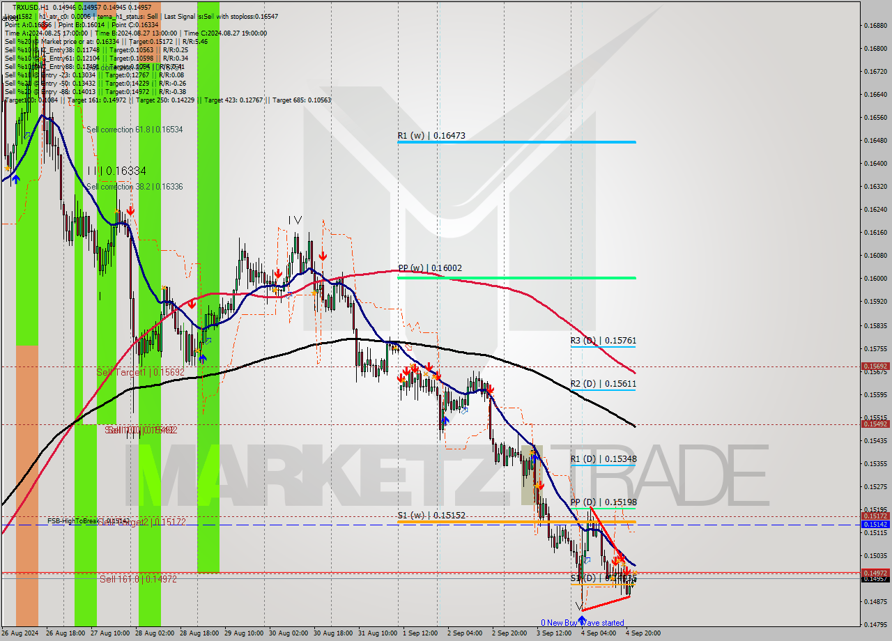Click the R1 (D) | 0.15348 label
Screen dimensions: 892x641
(603, 459)
